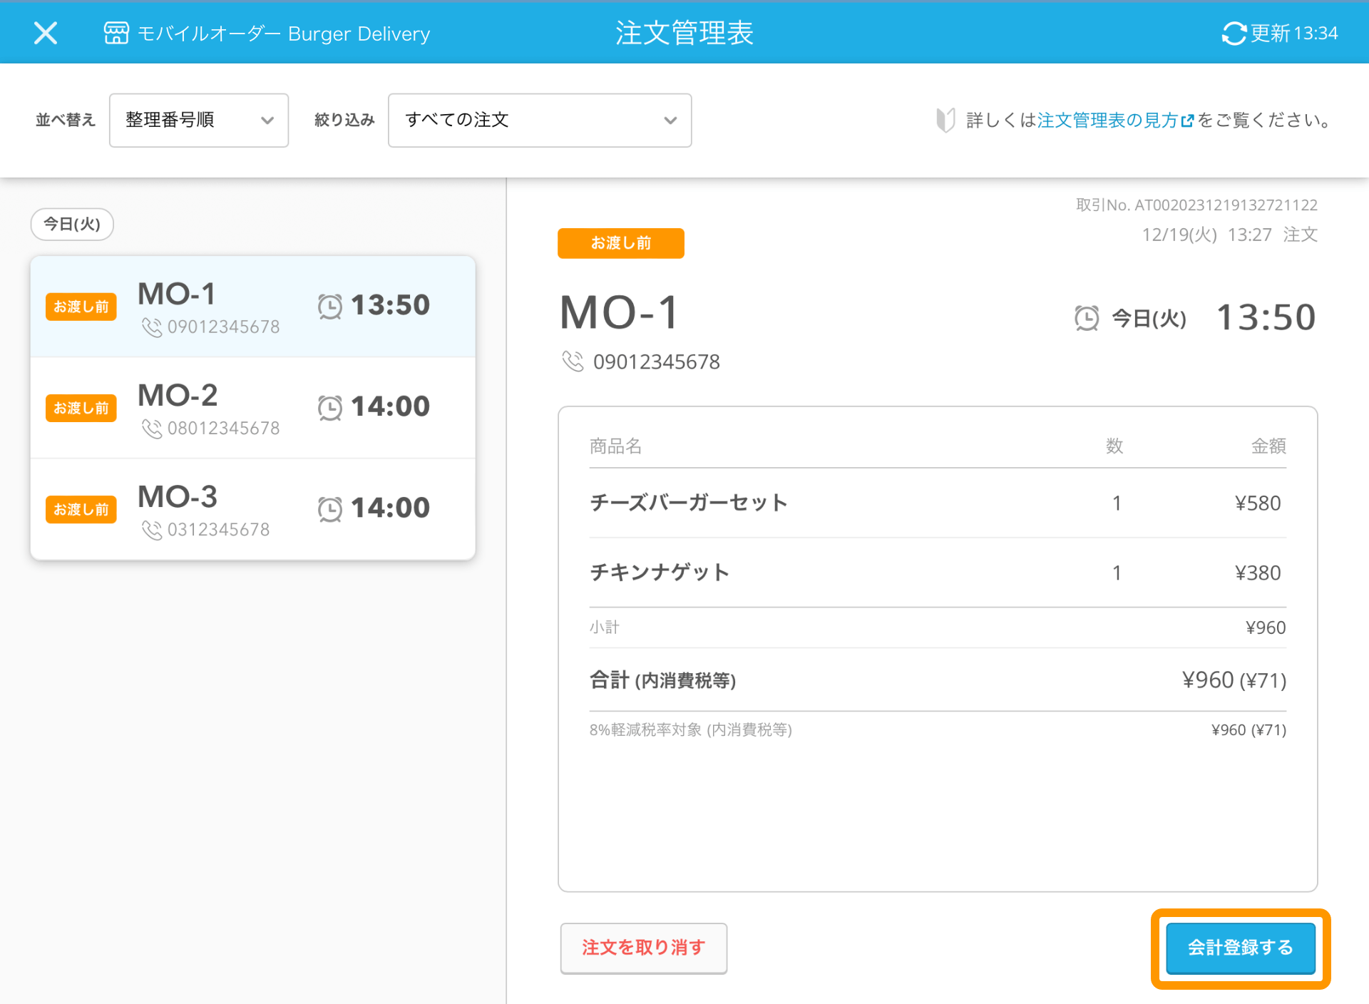This screenshot has width=1369, height=1004.
Task: Open the 注文管理表の見方 help link
Action: pos(1114,120)
